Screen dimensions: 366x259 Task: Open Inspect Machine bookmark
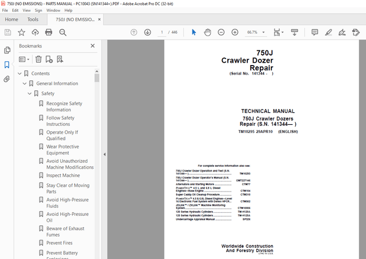point(63,175)
